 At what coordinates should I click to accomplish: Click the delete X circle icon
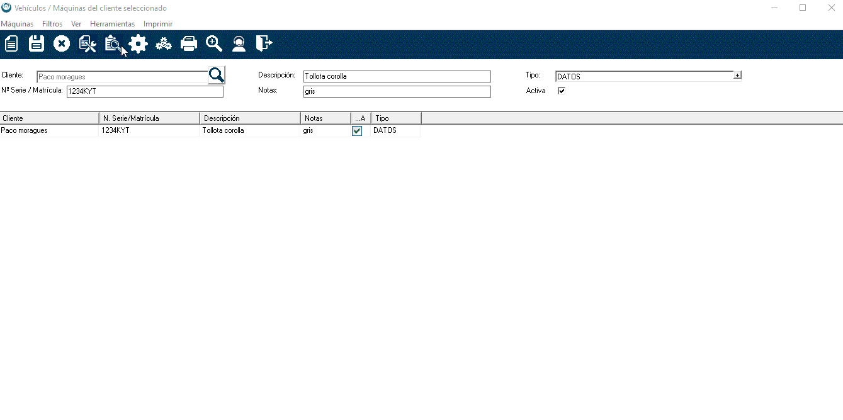62,43
